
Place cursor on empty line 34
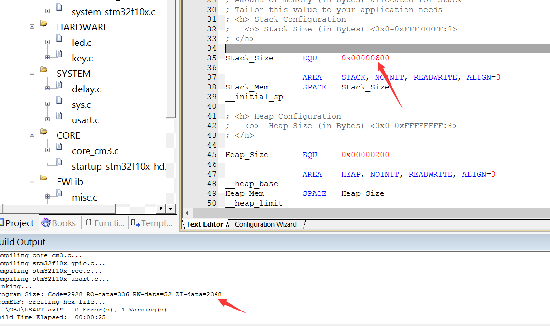click(x=387, y=48)
